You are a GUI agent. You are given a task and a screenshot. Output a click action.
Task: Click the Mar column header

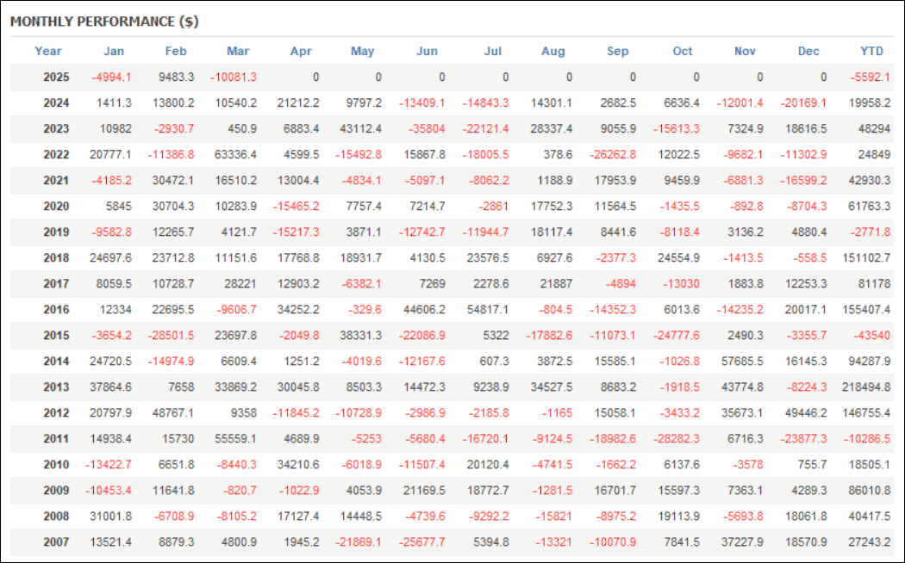tap(238, 52)
